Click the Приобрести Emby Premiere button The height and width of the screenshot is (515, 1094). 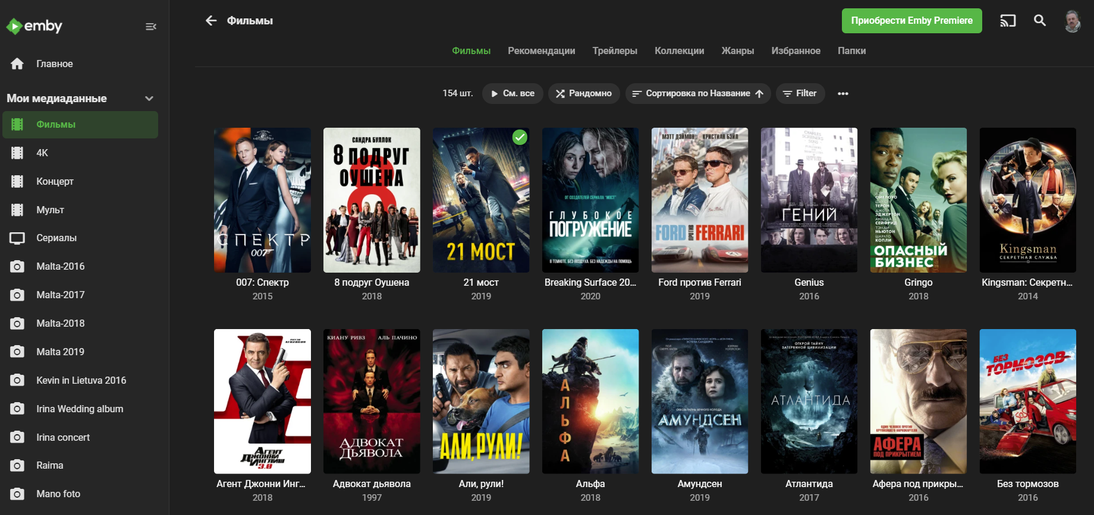click(911, 21)
